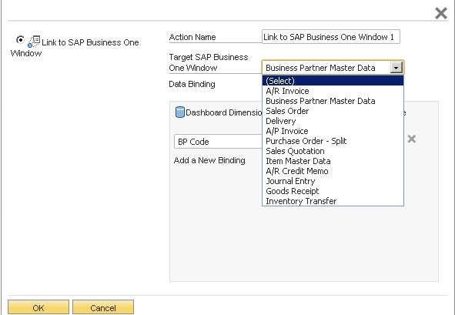The image size is (455, 315).
Task: Choose Item Master Data option
Action: tap(333, 161)
